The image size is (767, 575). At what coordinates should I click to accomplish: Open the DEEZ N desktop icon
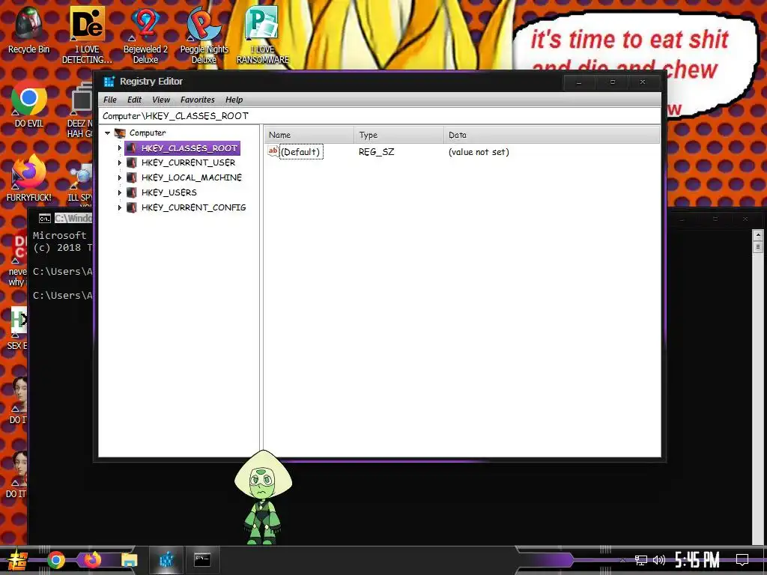pos(81,110)
